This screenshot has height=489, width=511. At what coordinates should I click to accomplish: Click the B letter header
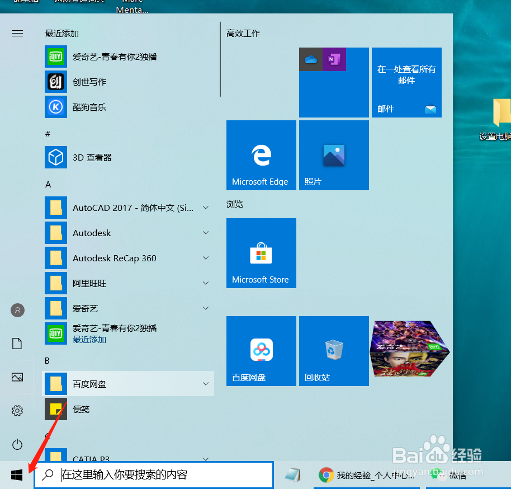(x=48, y=361)
